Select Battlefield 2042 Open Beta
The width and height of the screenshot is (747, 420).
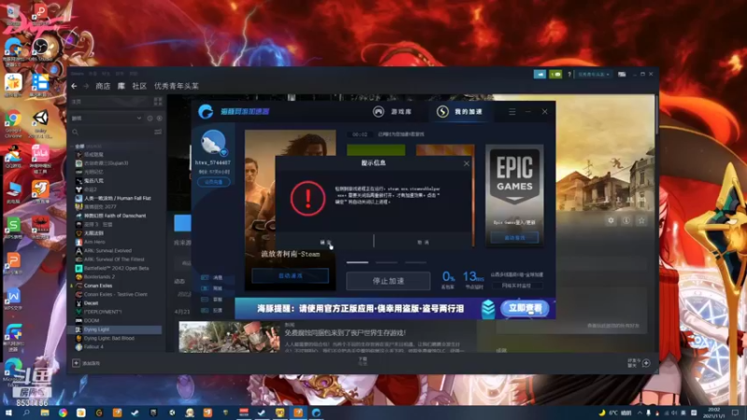click(116, 268)
